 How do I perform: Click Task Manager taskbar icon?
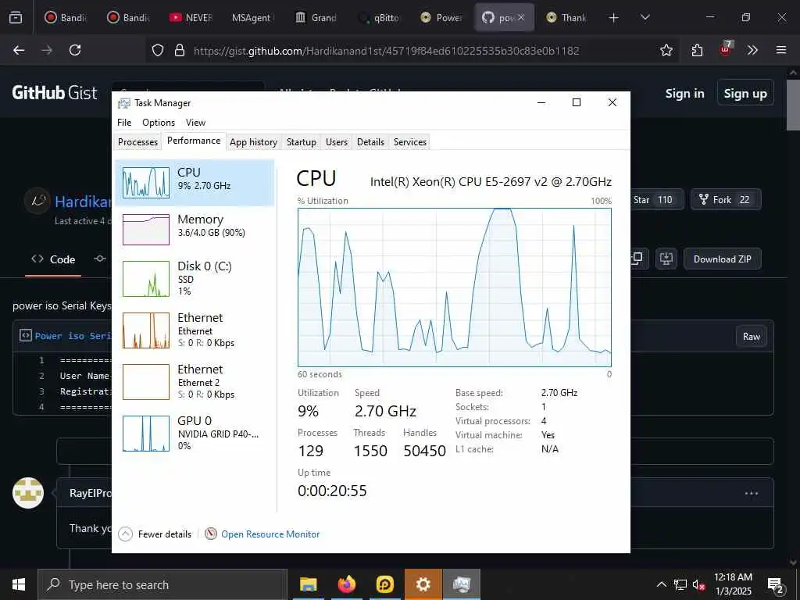click(x=461, y=584)
